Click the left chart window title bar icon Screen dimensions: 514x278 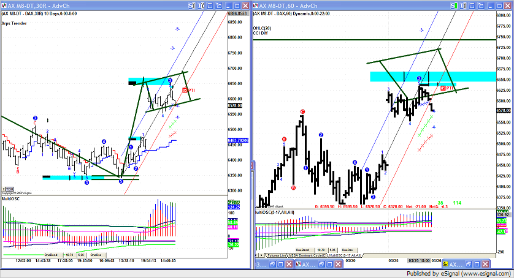click(x=4, y=5)
